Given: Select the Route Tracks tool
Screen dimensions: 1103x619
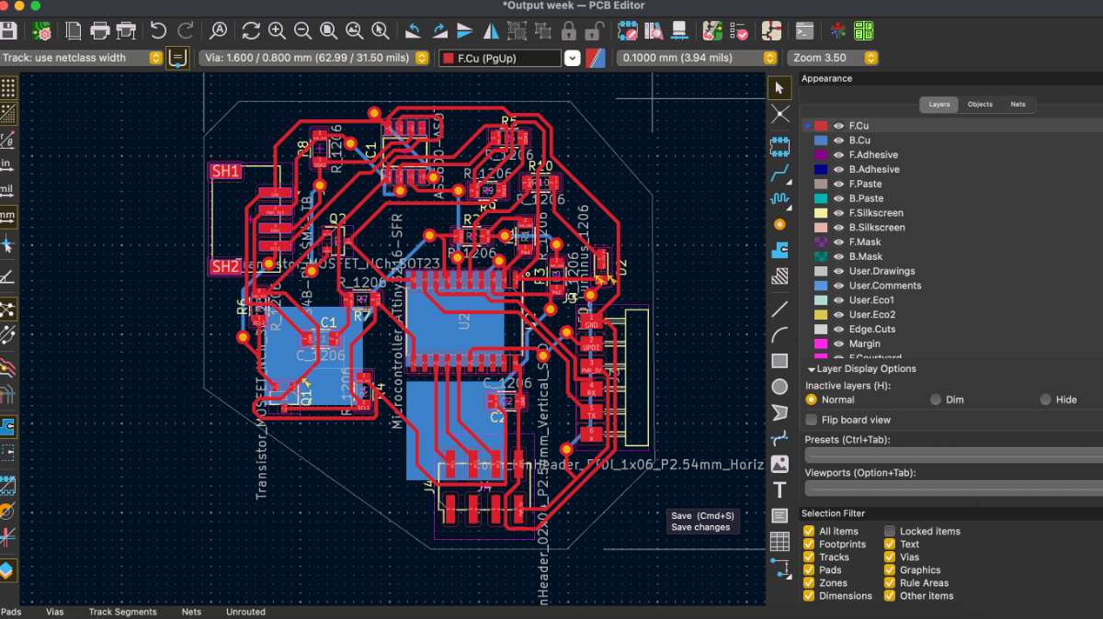Looking at the screenshot, I should pyautogui.click(x=779, y=173).
